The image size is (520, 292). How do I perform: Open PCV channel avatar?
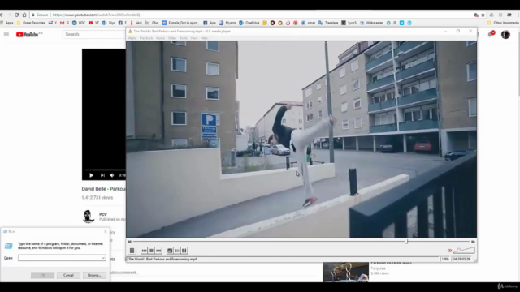click(88, 217)
